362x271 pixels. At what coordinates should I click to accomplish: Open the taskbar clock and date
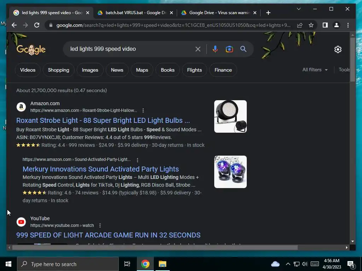coord(332,264)
